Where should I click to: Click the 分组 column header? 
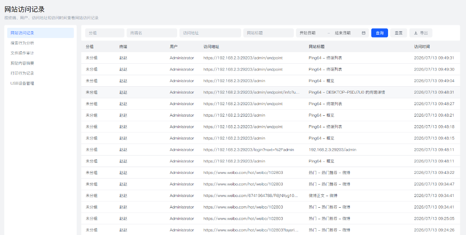click(90, 47)
